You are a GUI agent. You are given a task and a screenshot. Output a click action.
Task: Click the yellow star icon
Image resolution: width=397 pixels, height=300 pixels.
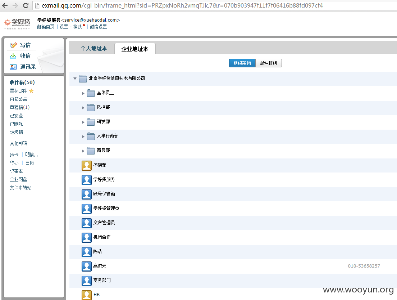click(x=31, y=91)
